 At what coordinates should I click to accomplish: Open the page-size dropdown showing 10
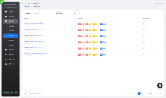[x=28, y=93]
